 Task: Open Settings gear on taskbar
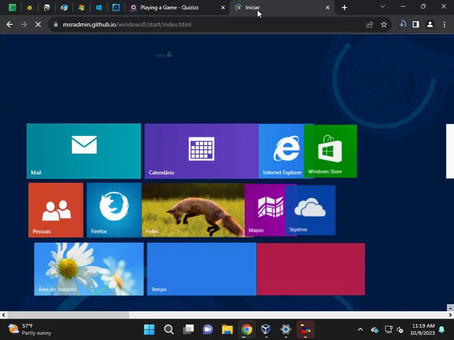(x=286, y=329)
